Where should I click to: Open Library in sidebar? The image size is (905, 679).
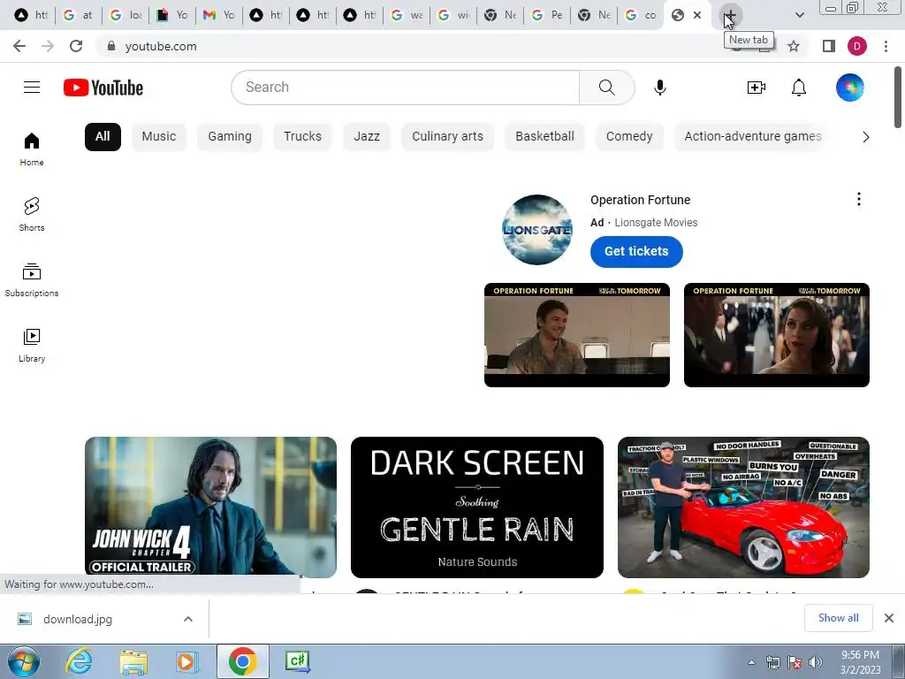pos(32,345)
